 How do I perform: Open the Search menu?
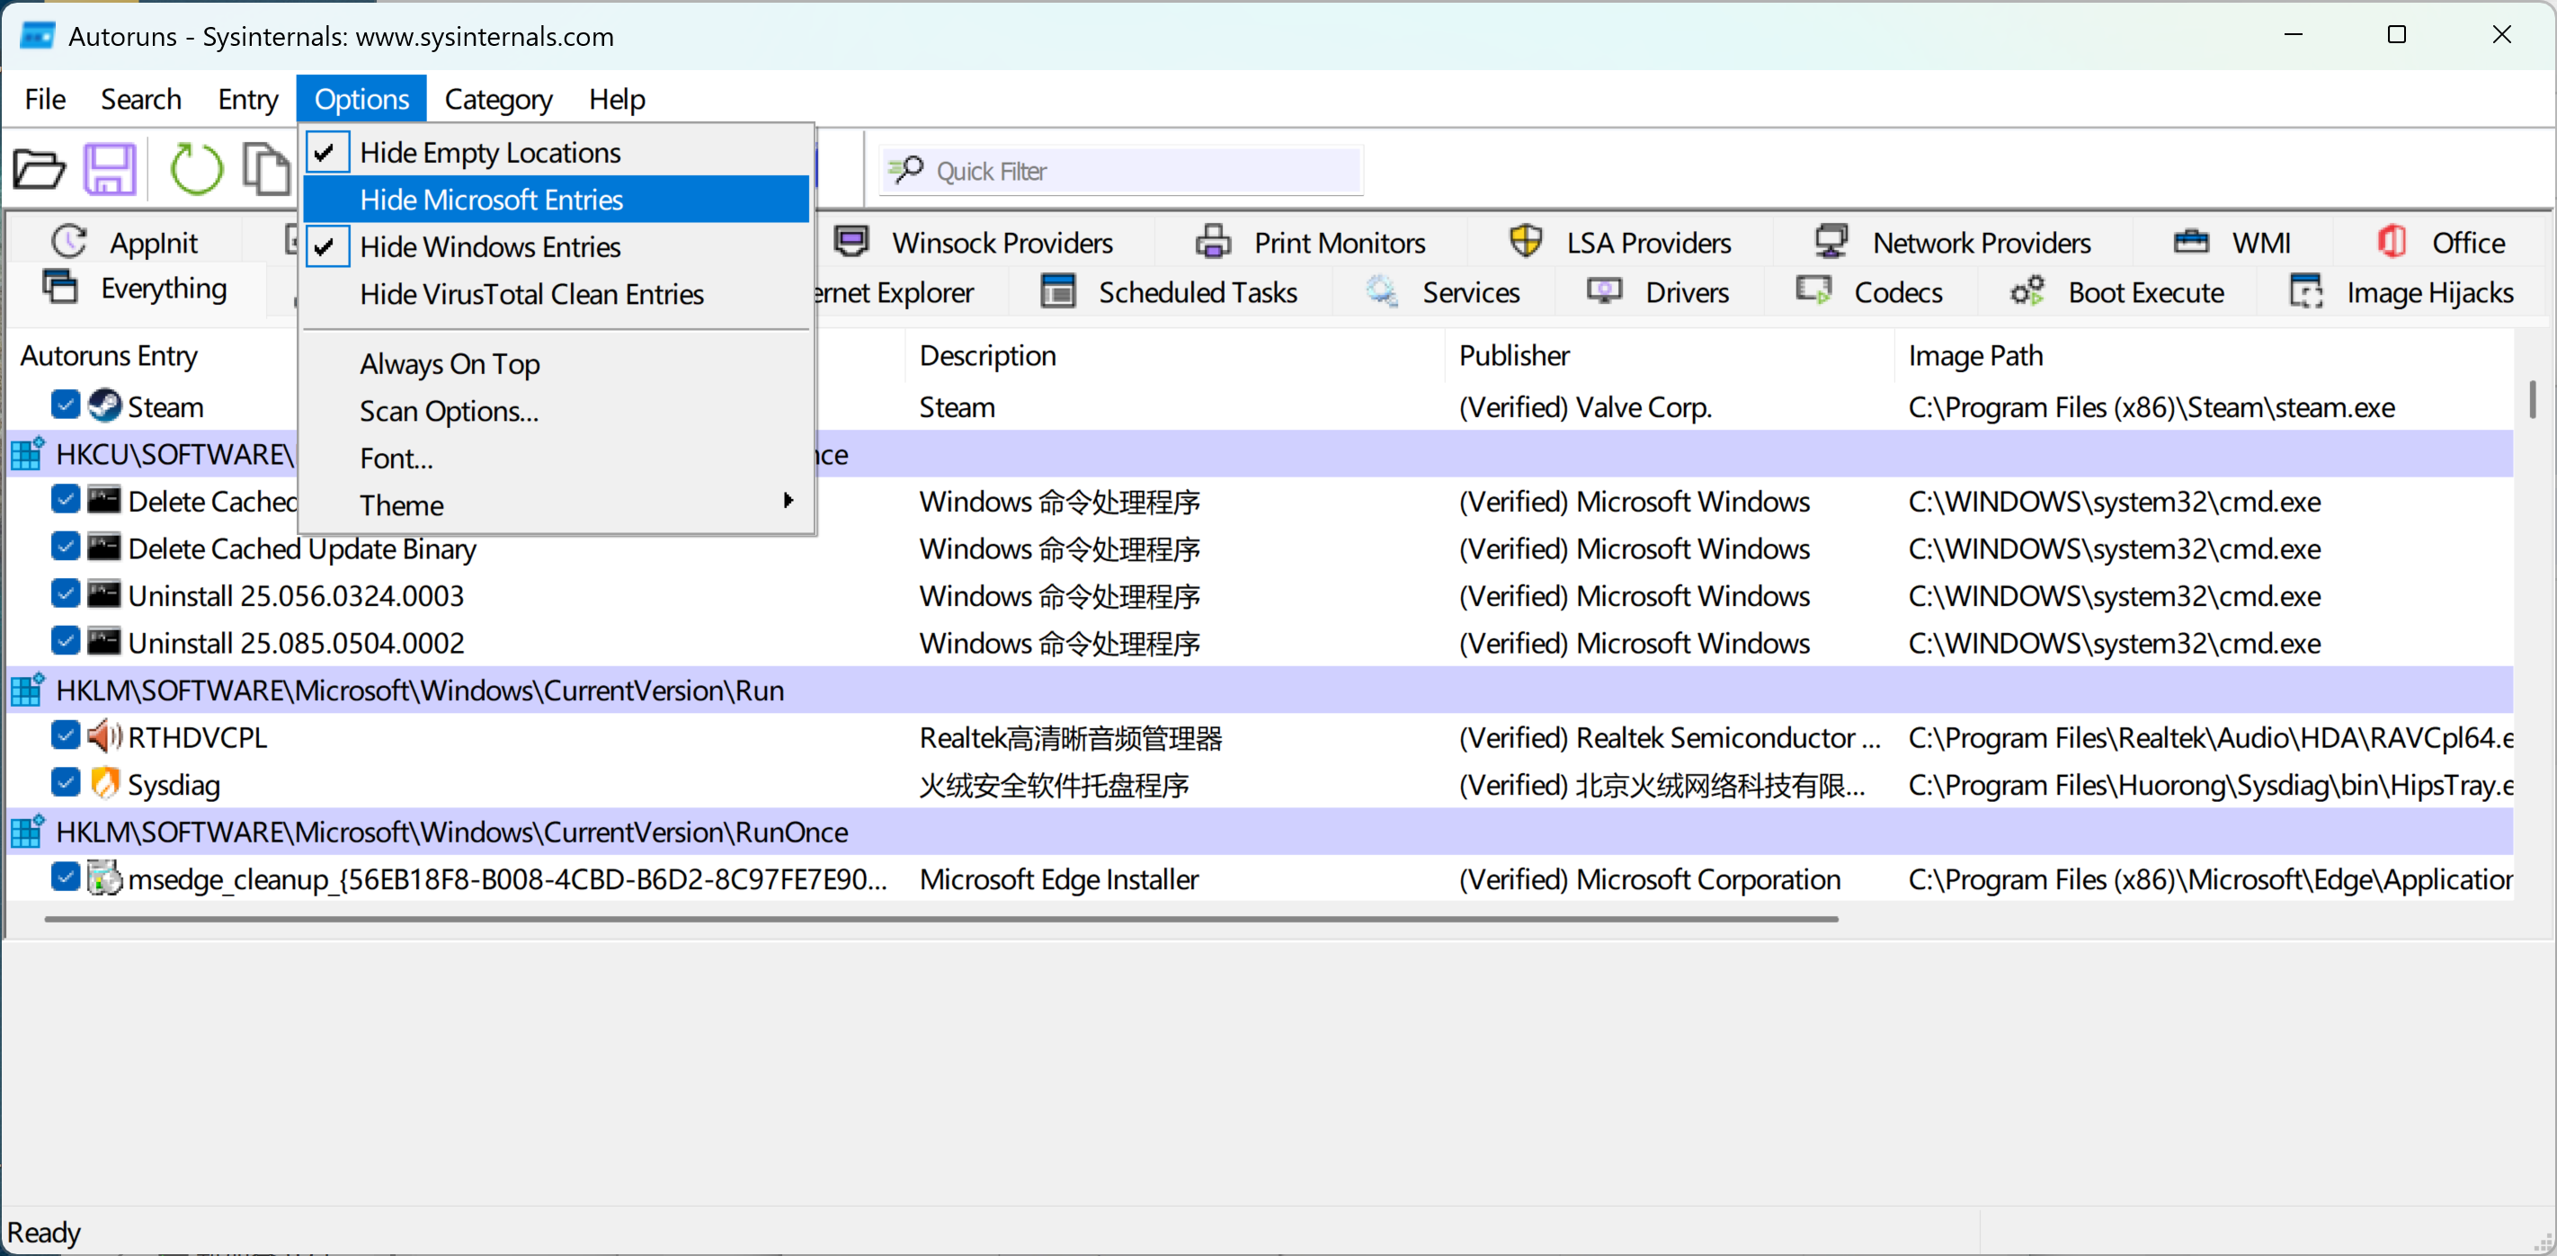tap(141, 98)
